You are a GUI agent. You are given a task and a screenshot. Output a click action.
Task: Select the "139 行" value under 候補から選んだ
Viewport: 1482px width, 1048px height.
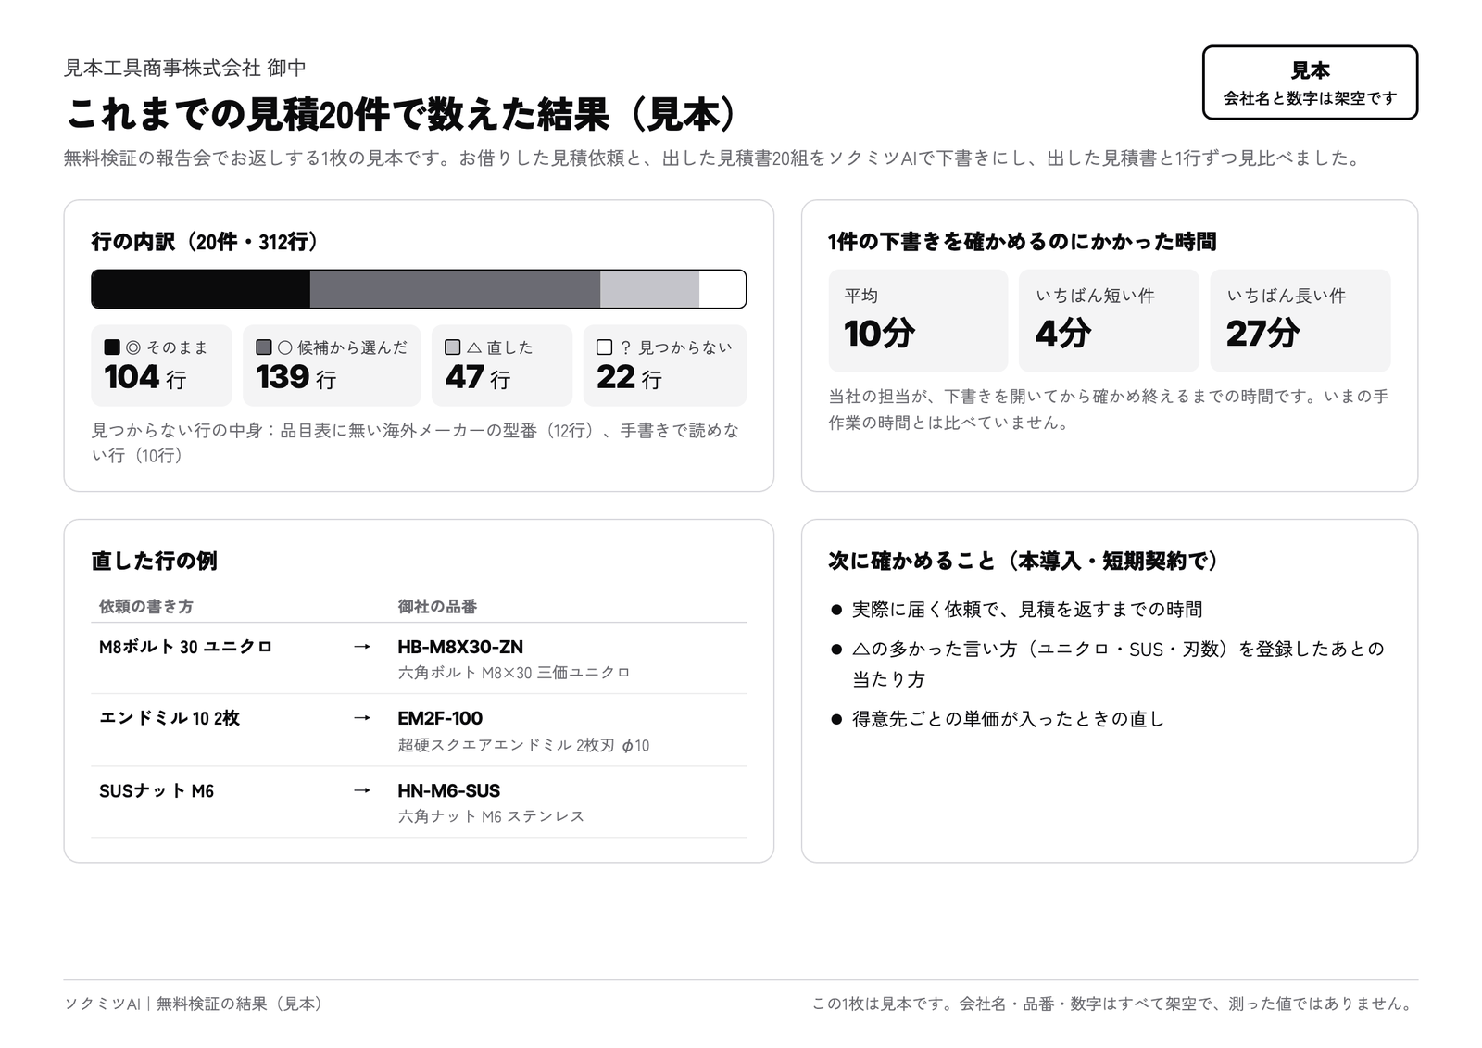click(x=296, y=378)
